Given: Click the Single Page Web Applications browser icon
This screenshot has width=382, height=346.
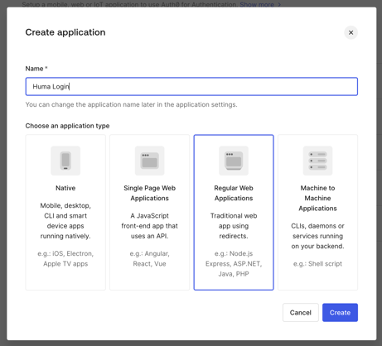Looking at the screenshot, I should [x=149, y=161].
